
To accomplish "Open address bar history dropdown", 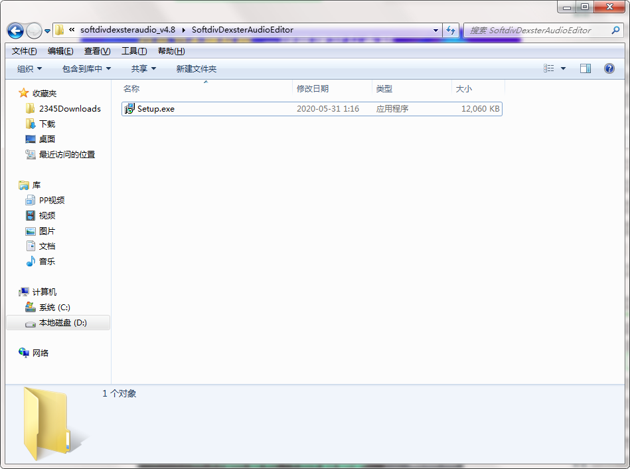I will coord(435,30).
